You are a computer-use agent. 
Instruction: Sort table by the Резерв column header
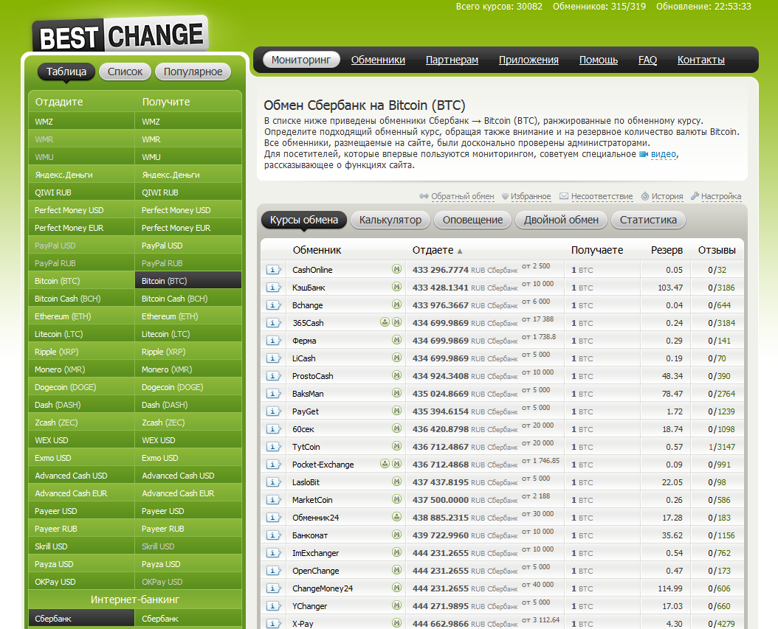[667, 250]
